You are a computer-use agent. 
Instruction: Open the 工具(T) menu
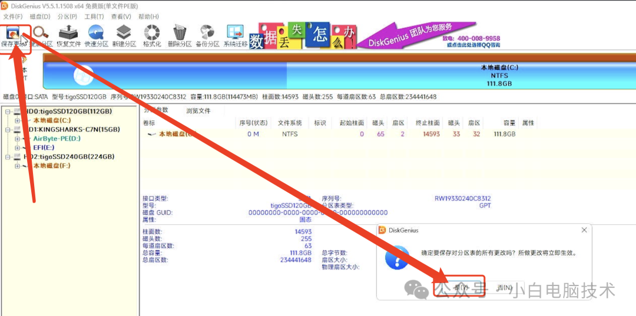94,16
